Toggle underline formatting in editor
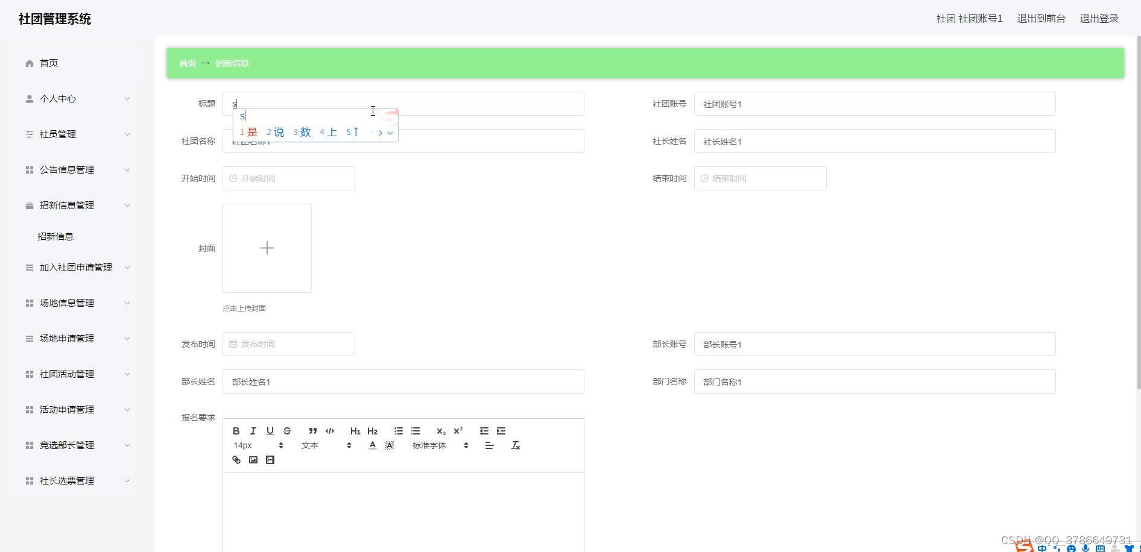Screen dimensions: 1141x552 pos(270,431)
